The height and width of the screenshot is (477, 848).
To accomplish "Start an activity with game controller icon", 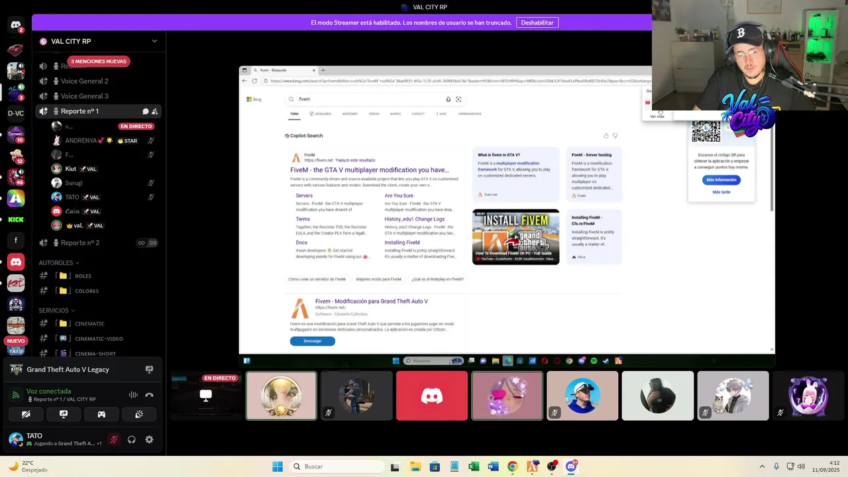I will [x=101, y=414].
